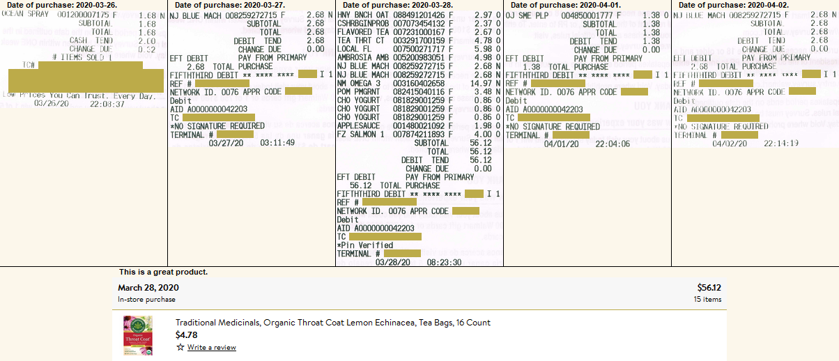Click the "This is a great product." text
839x361 pixels.
click(x=163, y=272)
